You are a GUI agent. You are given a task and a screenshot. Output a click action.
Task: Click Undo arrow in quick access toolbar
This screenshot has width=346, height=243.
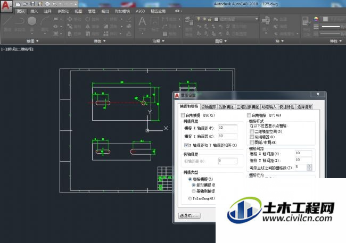click(x=54, y=4)
